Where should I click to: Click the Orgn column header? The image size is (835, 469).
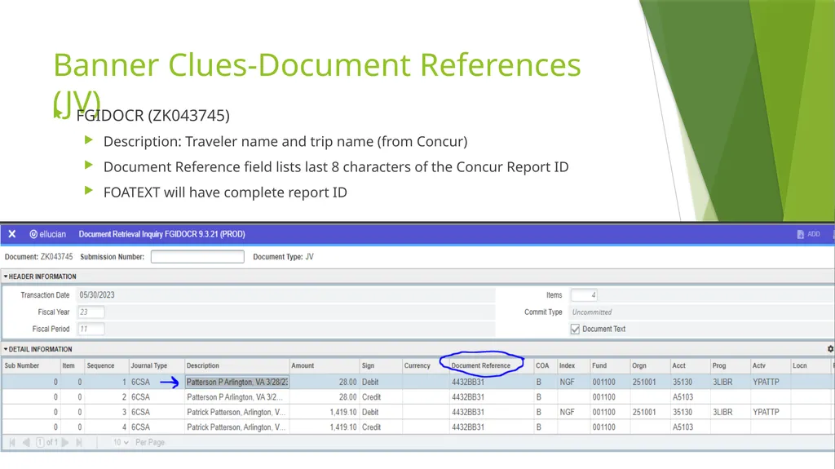click(639, 365)
